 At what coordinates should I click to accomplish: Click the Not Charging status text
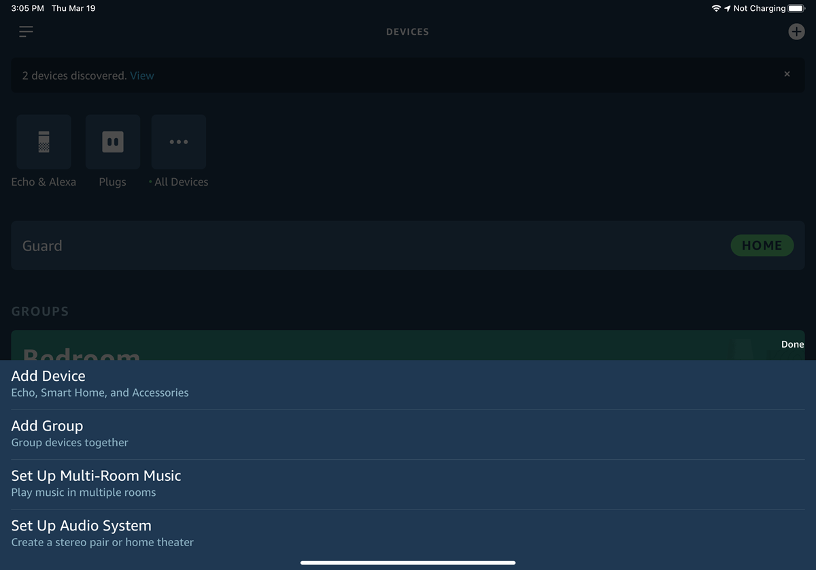[x=760, y=8]
